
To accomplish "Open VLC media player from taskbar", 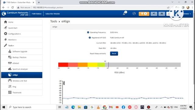I will click(x=98, y=107).
